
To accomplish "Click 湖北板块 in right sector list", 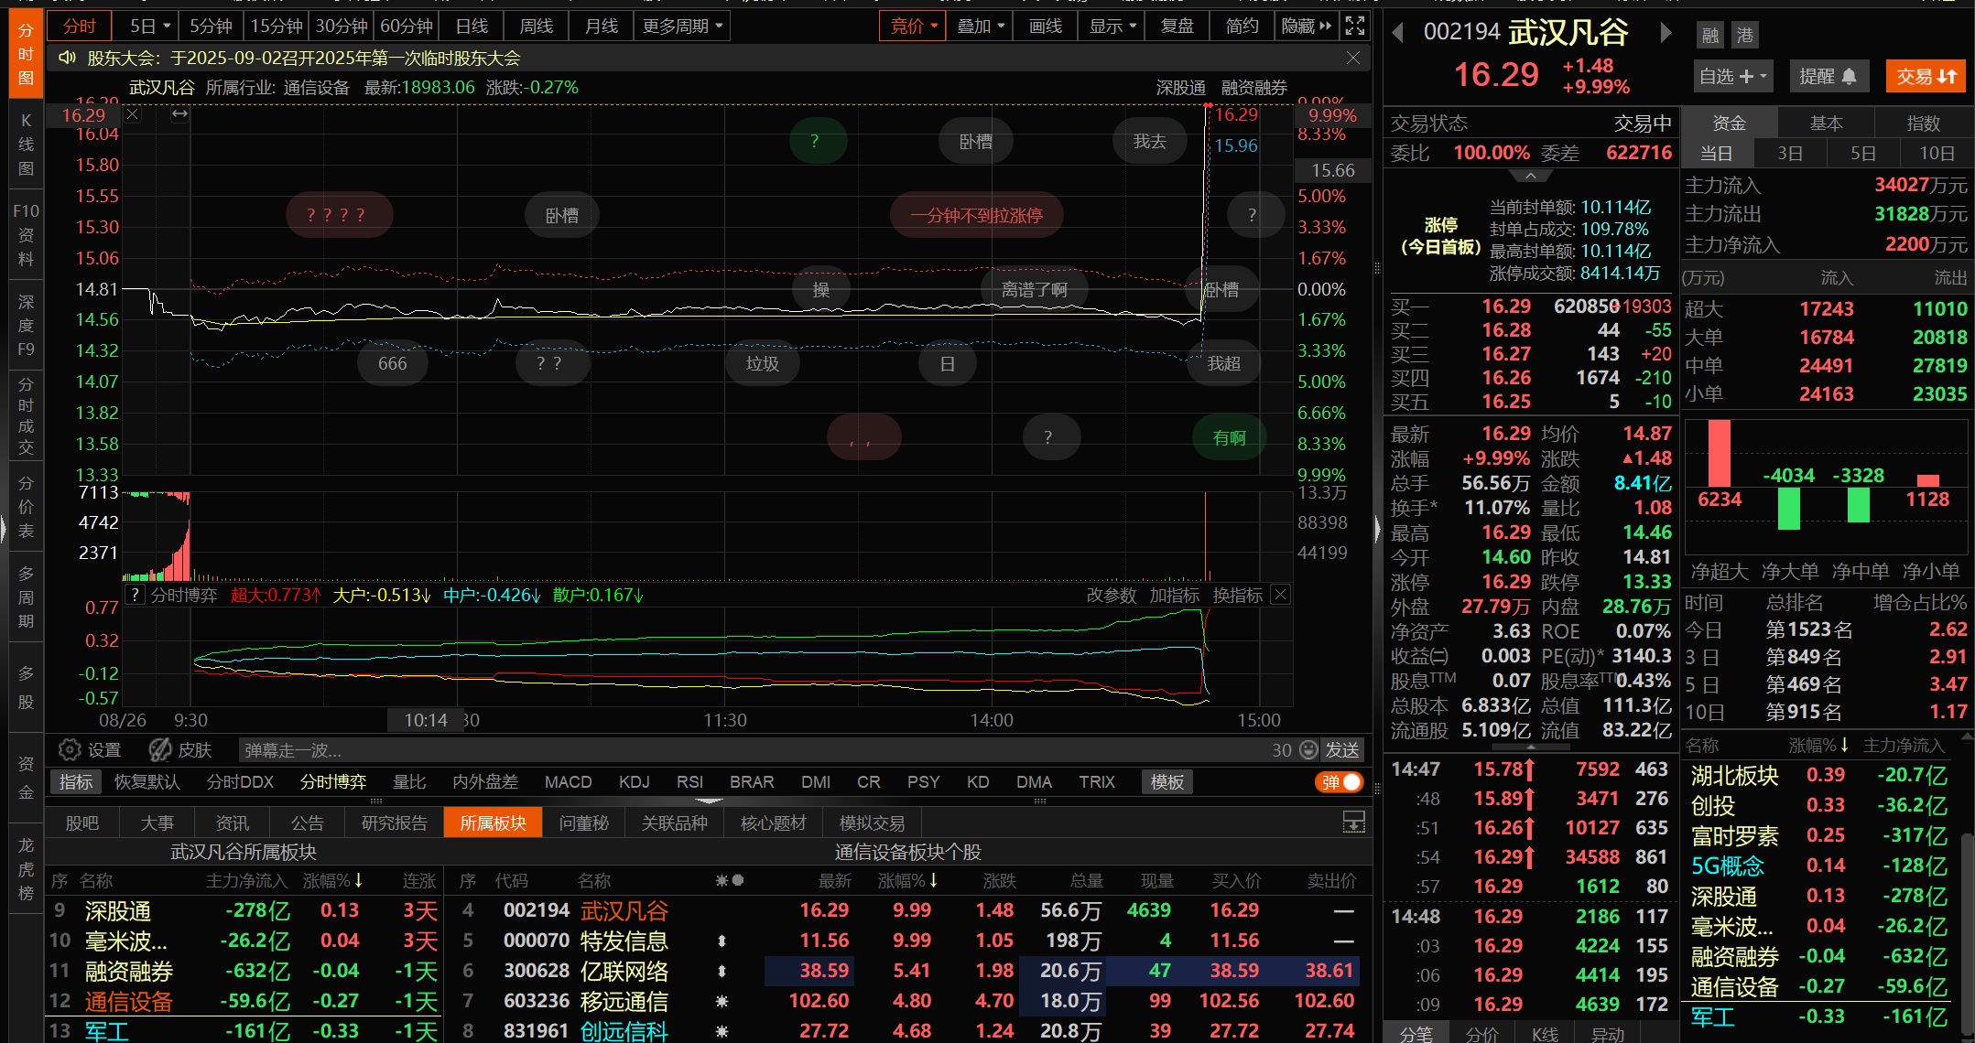I will tap(1734, 775).
